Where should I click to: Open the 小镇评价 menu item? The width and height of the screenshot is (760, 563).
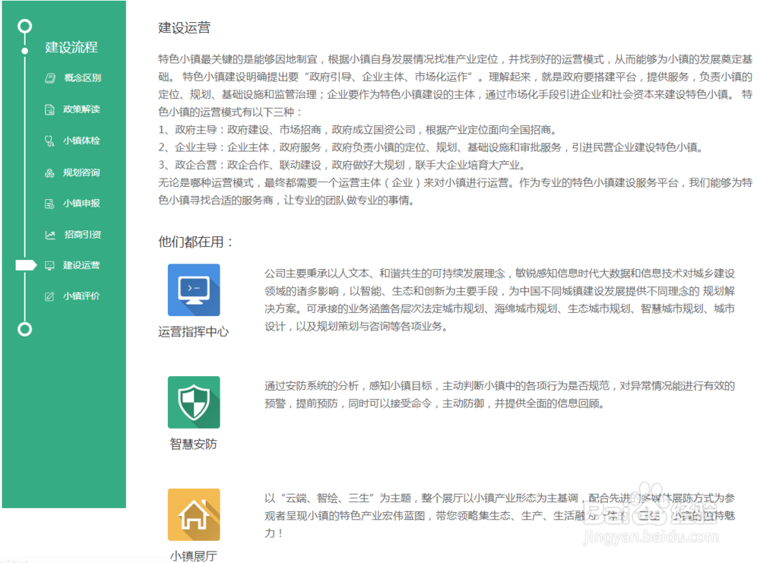tap(81, 296)
